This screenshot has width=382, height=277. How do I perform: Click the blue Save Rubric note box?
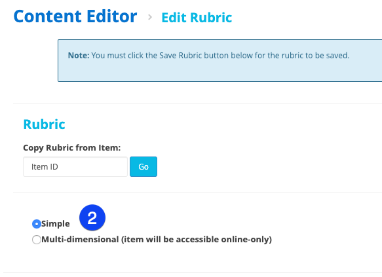[x=220, y=61]
